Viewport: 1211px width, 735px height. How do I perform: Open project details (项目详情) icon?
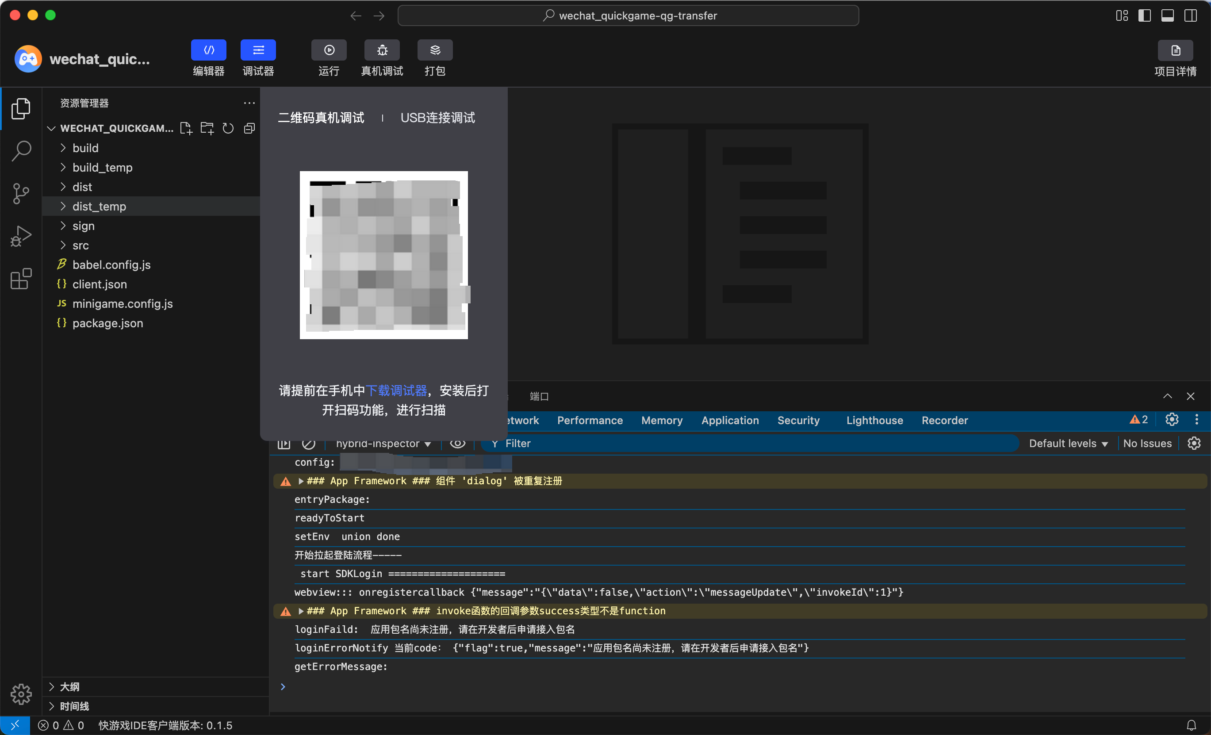click(x=1175, y=50)
